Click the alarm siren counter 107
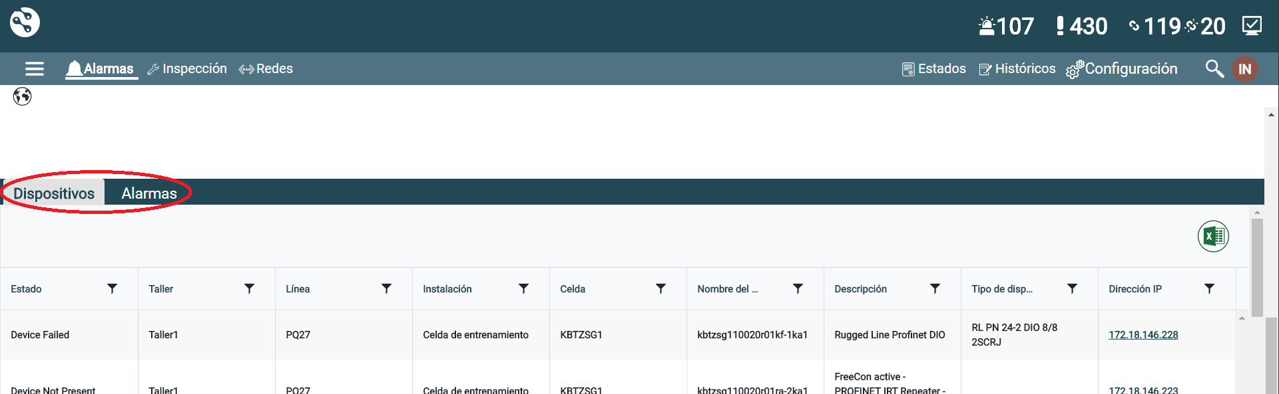Viewport: 1279px width, 394px height. tap(1006, 26)
